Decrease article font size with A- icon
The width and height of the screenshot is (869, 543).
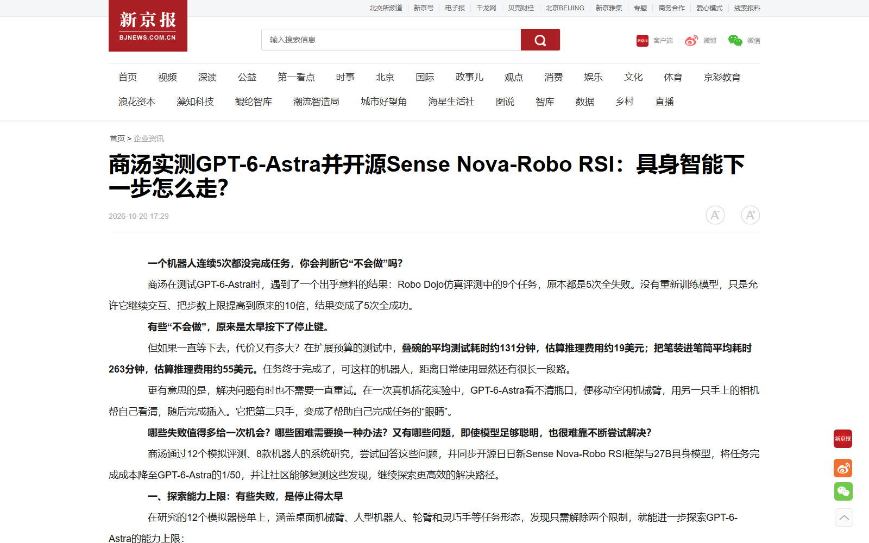715,215
